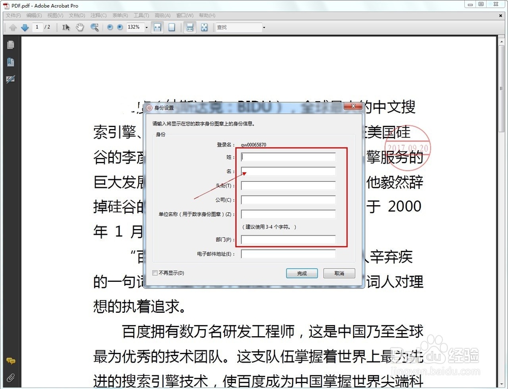Zoom in with plus button

pyautogui.click(x=120, y=27)
